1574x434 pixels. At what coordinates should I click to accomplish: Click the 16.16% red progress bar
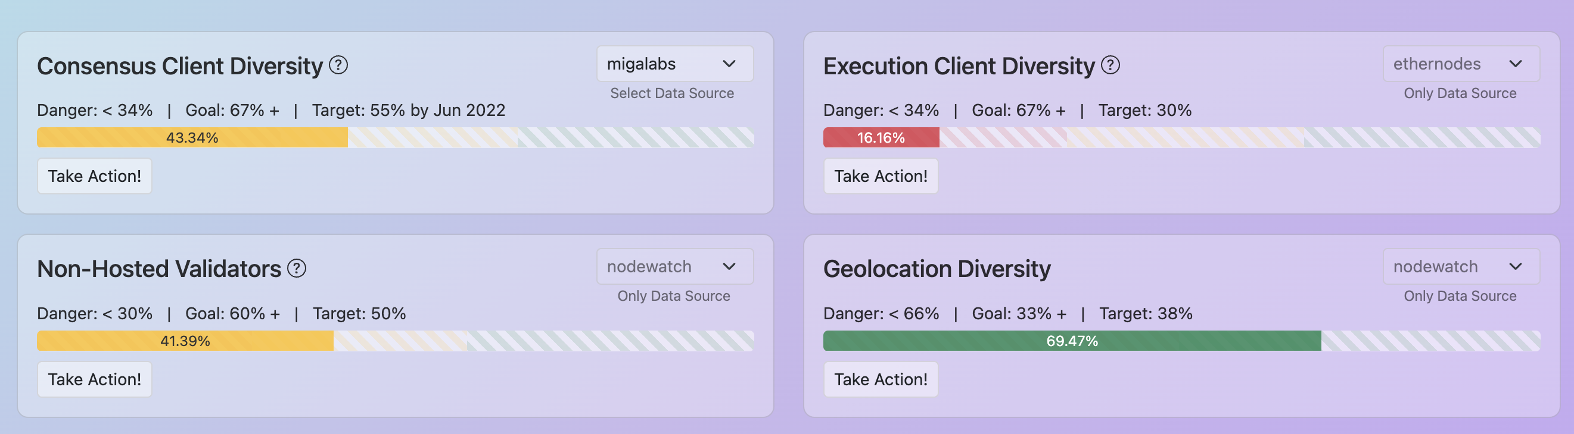coord(881,138)
